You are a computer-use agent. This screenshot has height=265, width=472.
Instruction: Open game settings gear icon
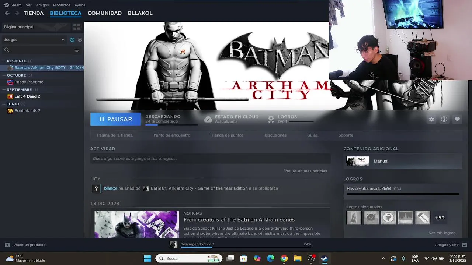tap(431, 119)
